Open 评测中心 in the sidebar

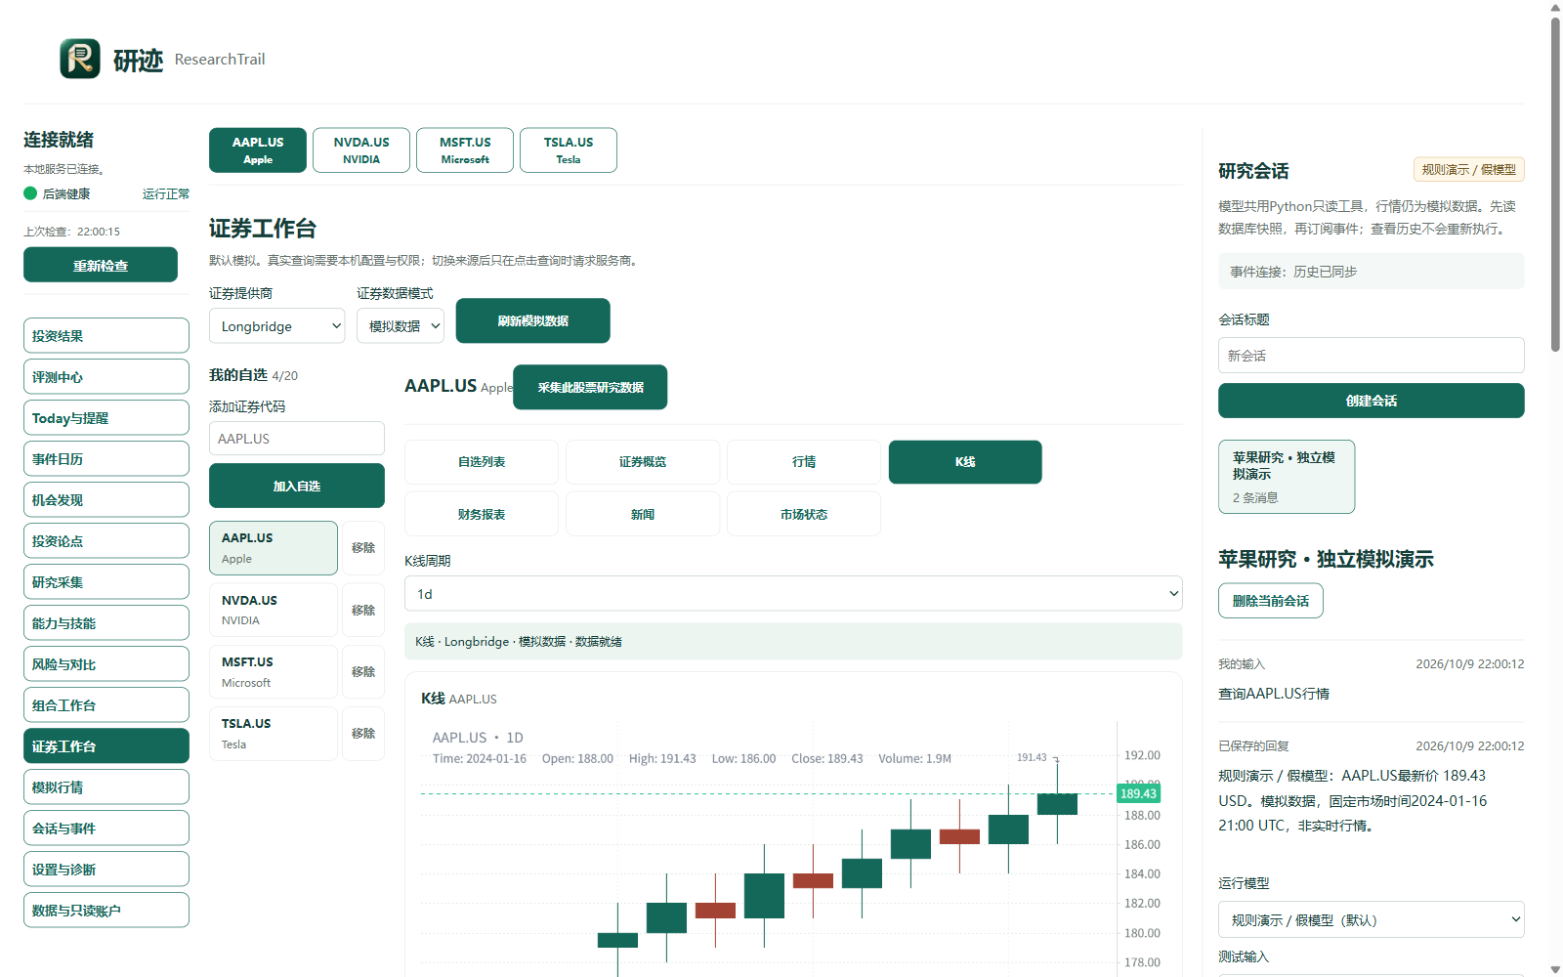point(106,376)
